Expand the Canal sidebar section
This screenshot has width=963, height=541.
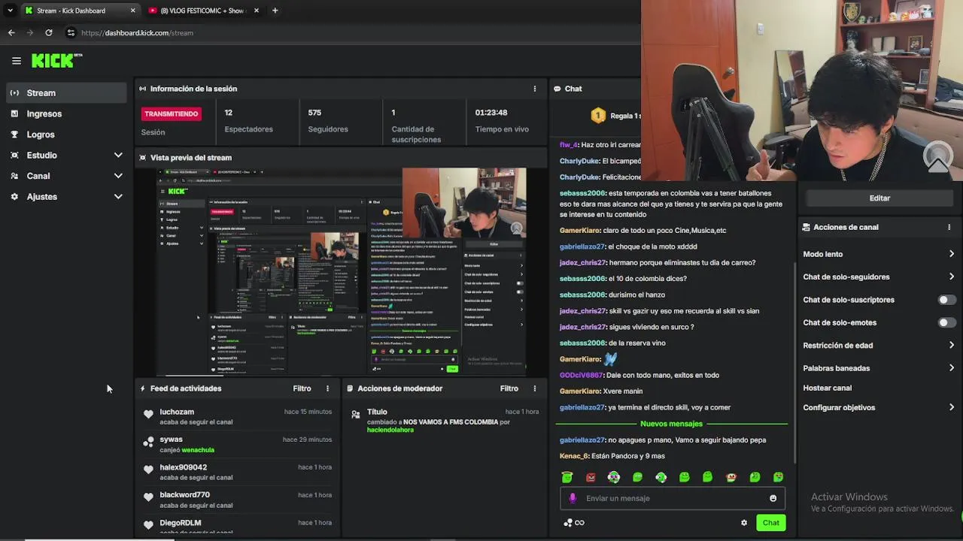(x=118, y=176)
